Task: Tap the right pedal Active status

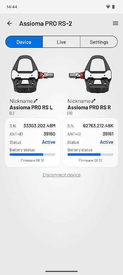Action: pyautogui.click(x=107, y=142)
